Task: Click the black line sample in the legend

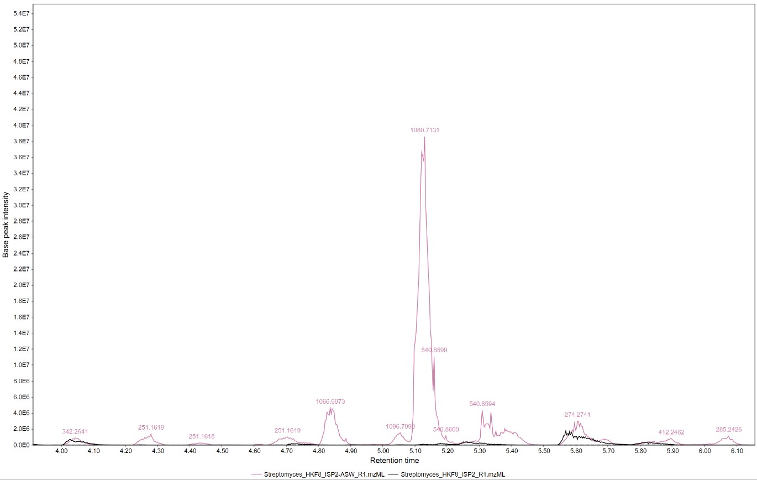Action: click(393, 474)
